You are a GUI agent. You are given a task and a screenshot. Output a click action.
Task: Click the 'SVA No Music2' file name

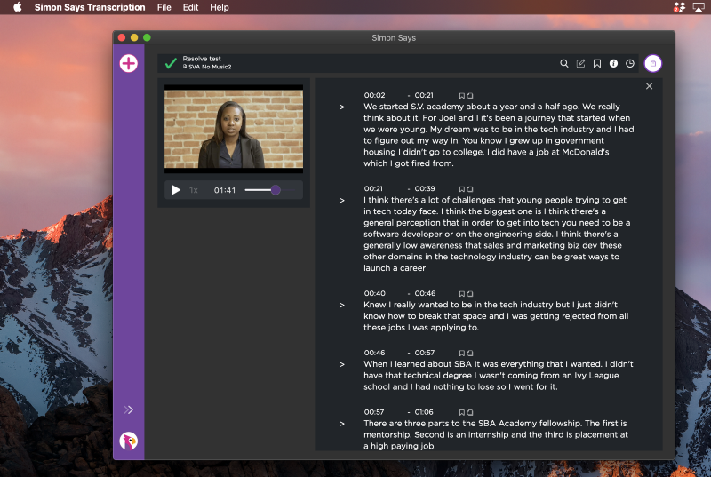(x=210, y=67)
